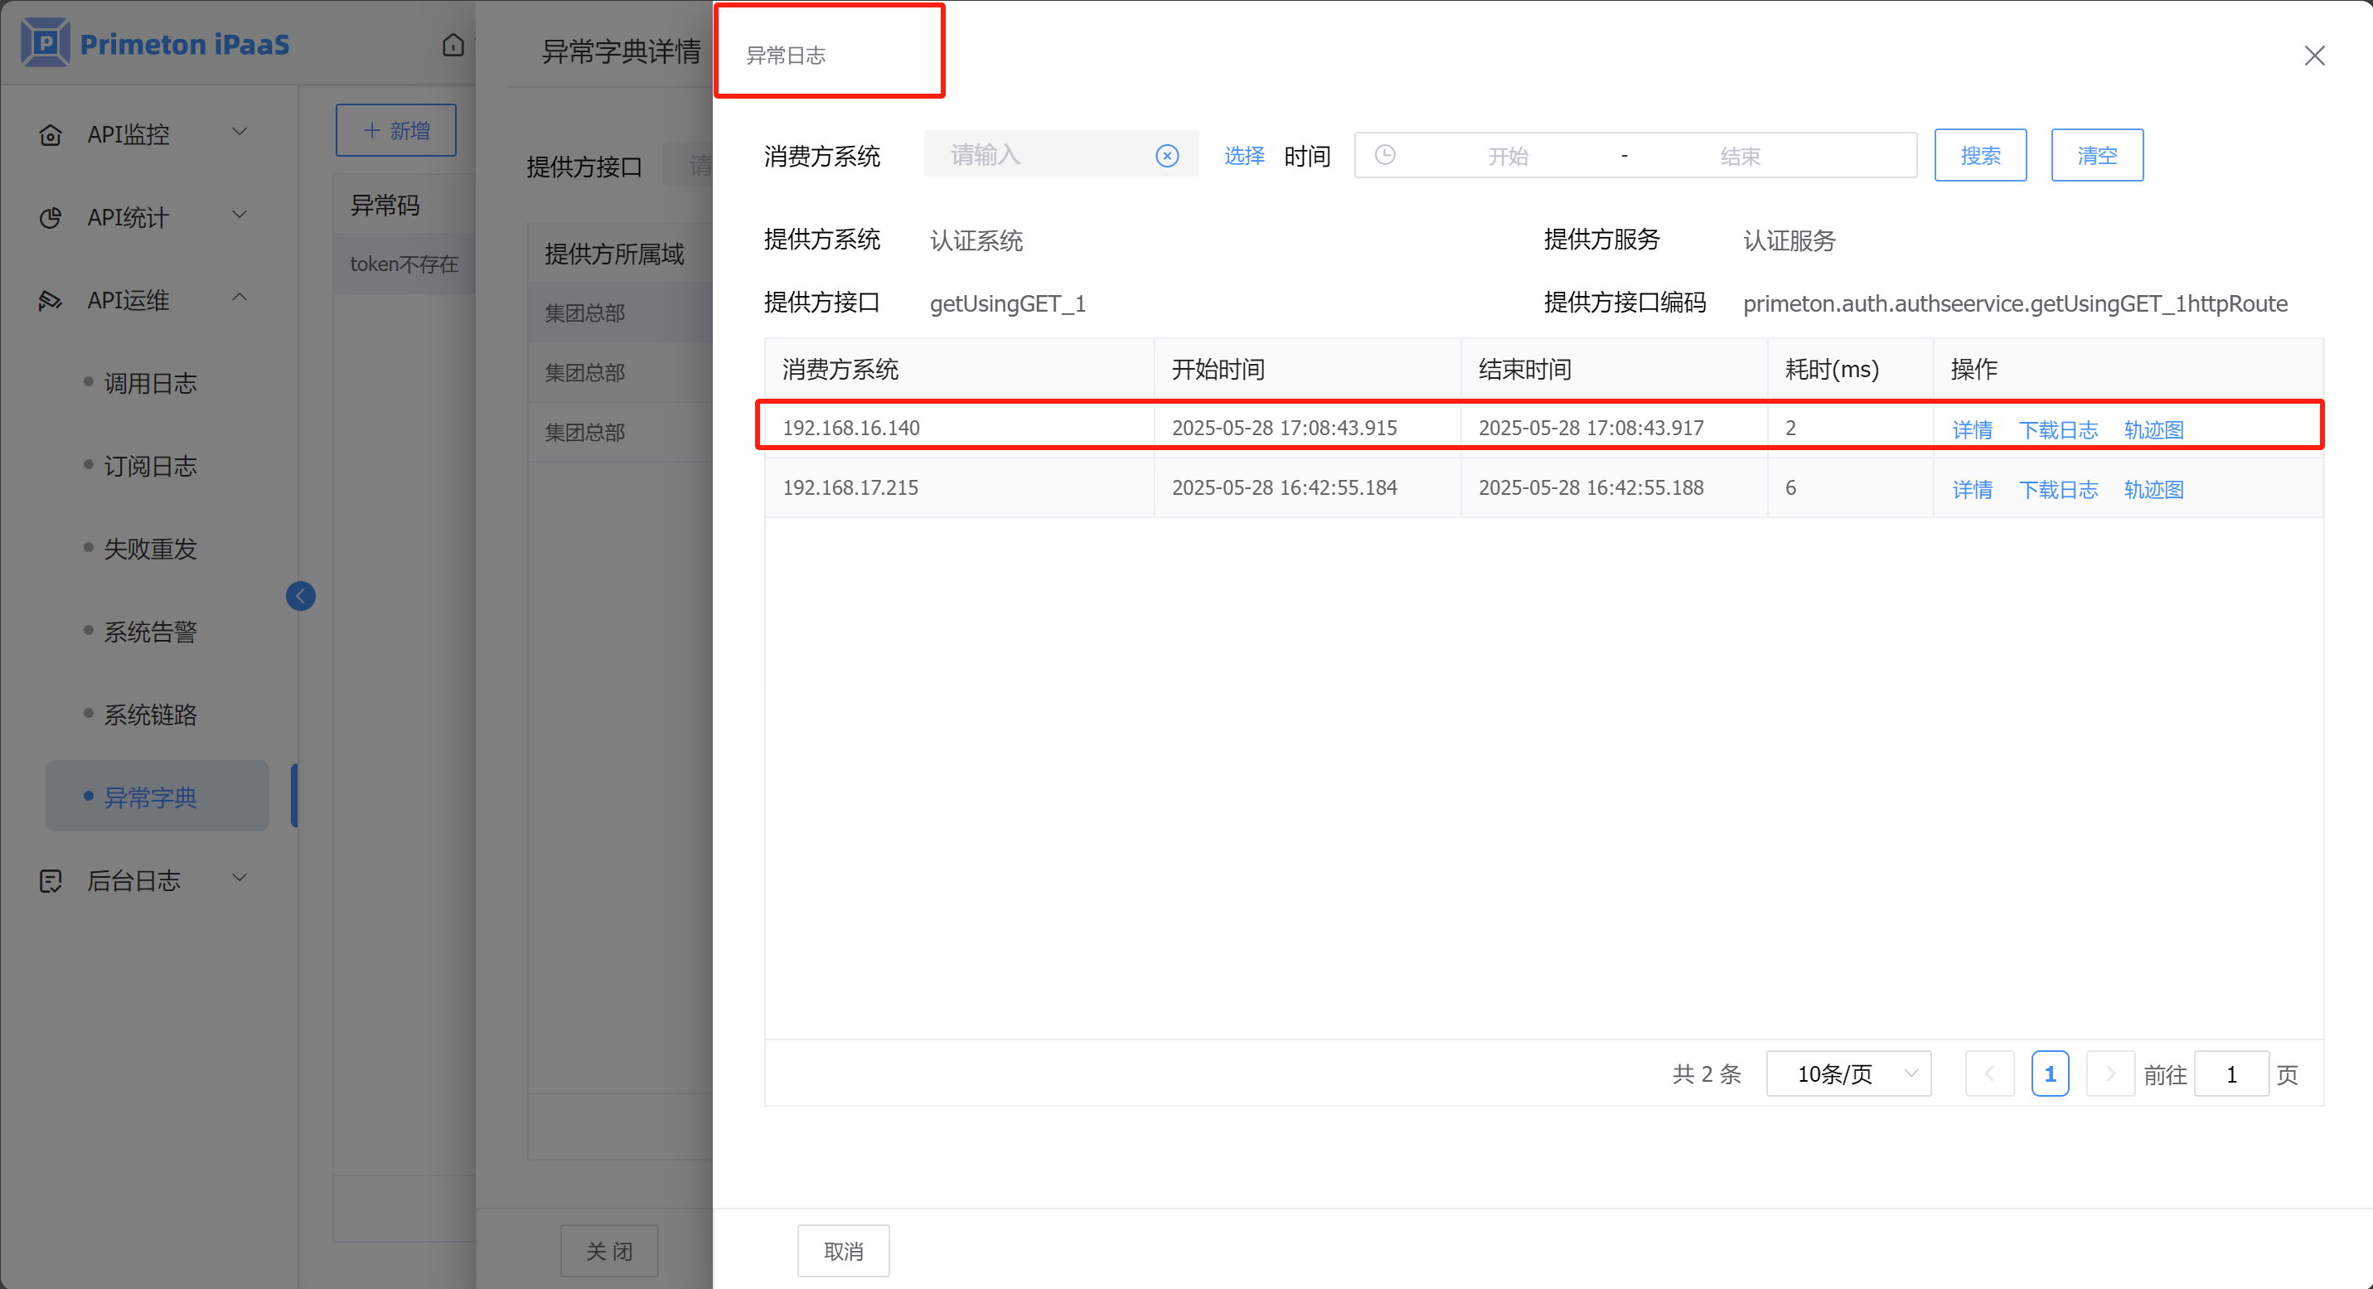Viewport: 2373px width, 1289px height.
Task: Click the Primeton iPaaS logo icon
Action: [x=45, y=43]
